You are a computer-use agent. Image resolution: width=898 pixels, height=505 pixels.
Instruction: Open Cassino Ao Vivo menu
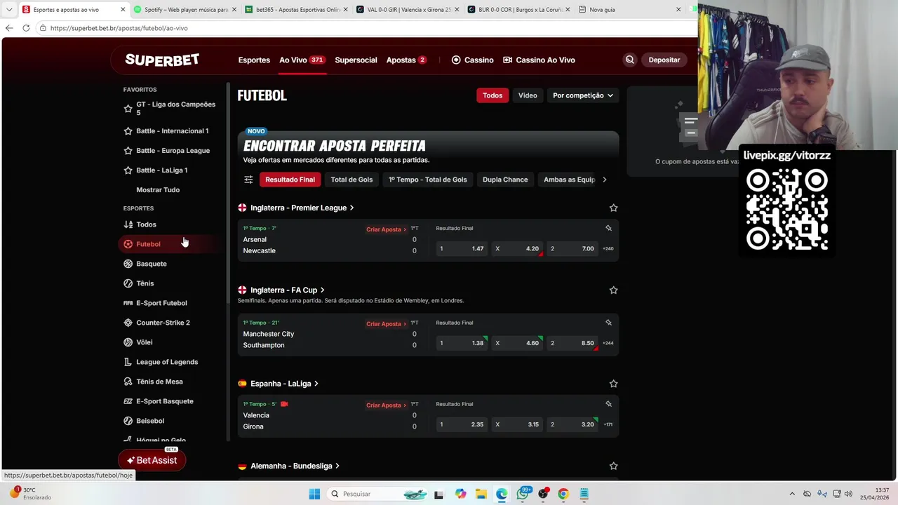point(539,60)
